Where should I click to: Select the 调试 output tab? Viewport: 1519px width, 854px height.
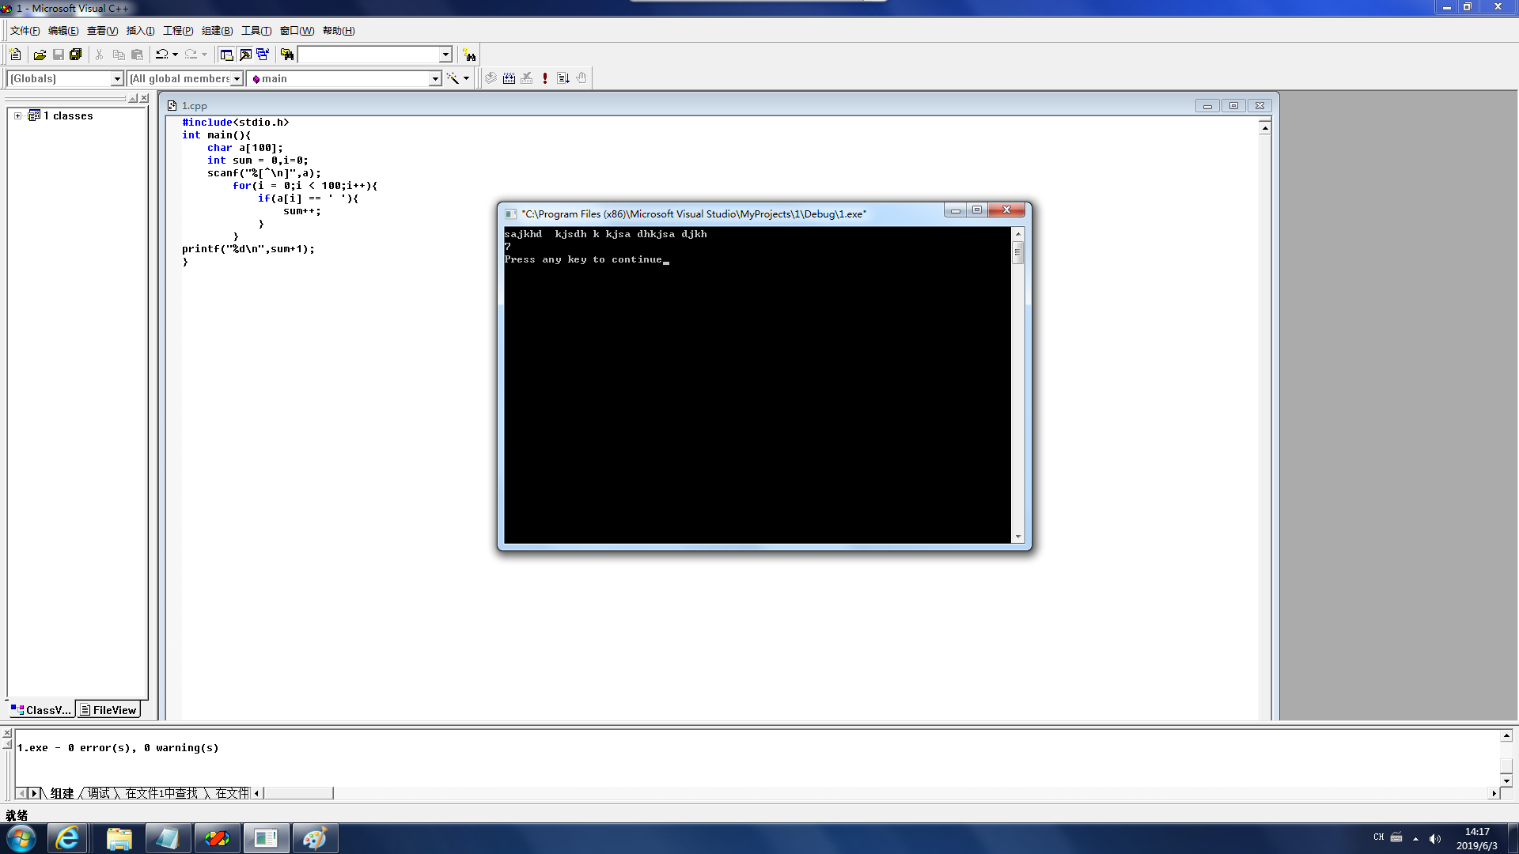(x=99, y=793)
